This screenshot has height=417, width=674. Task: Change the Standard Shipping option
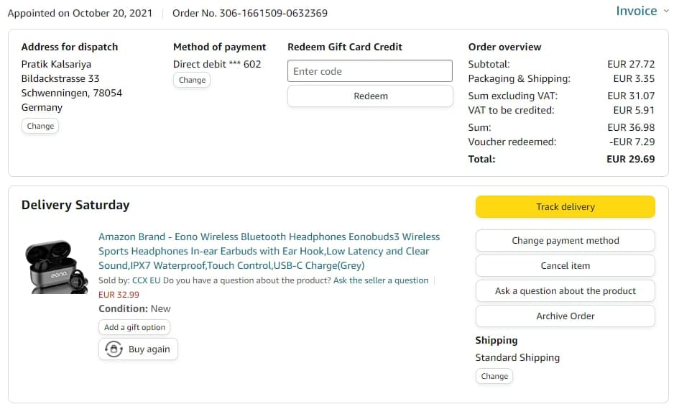coord(494,376)
